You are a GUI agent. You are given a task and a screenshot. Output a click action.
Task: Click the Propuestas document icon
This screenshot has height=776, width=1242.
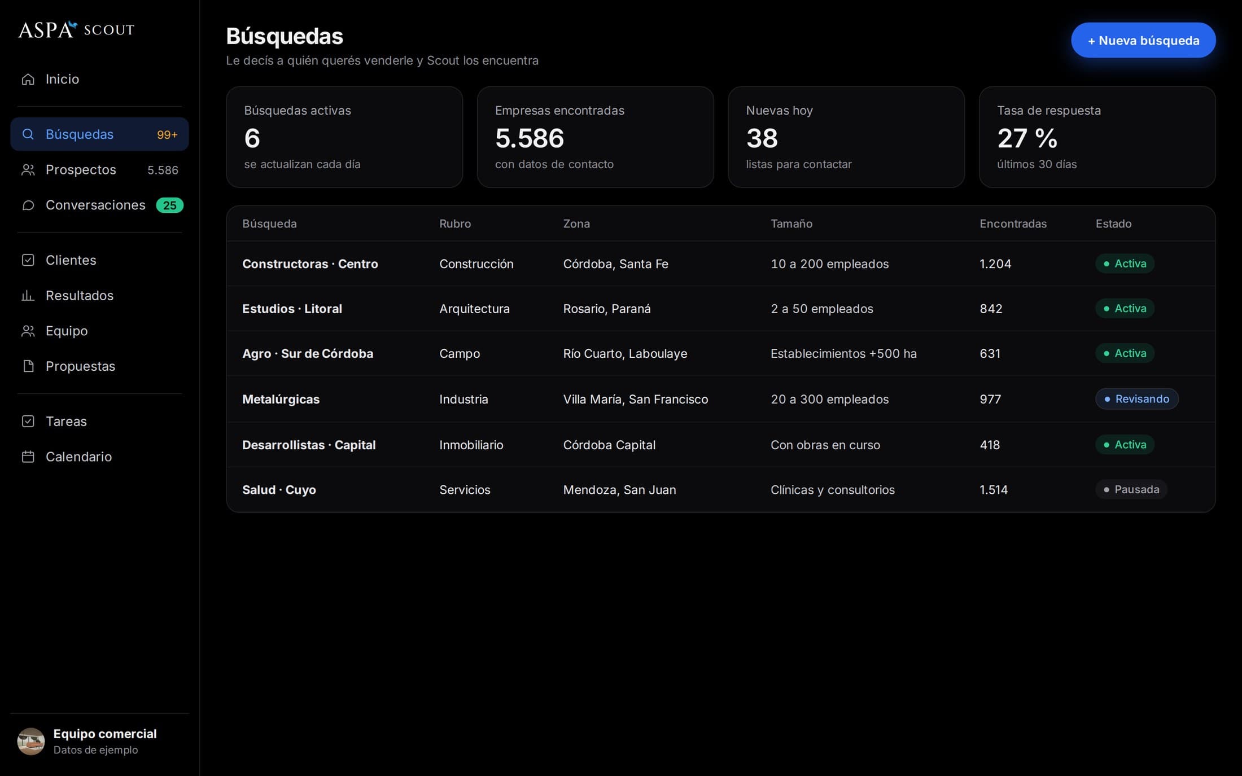pyautogui.click(x=28, y=366)
